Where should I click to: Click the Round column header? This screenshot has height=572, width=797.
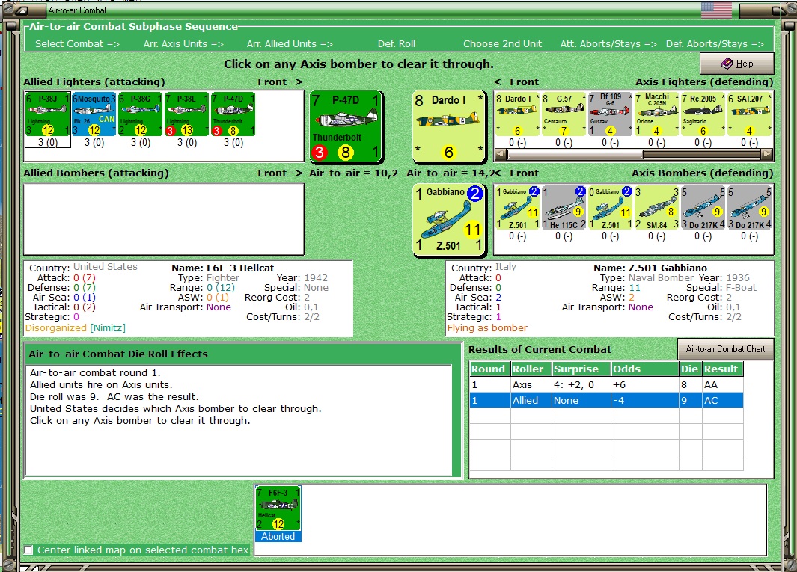[x=490, y=369]
